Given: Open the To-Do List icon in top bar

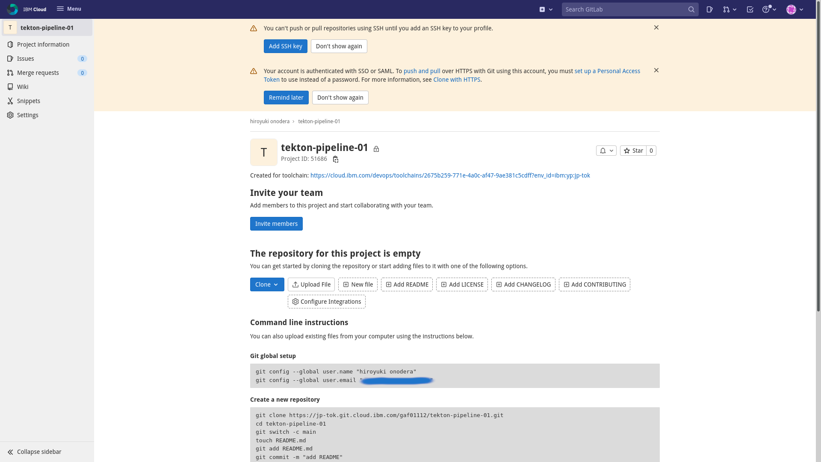Looking at the screenshot, I should pos(750,9).
